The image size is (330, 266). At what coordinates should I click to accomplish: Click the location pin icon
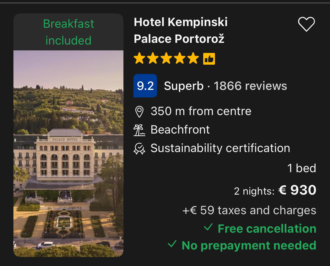click(x=139, y=111)
